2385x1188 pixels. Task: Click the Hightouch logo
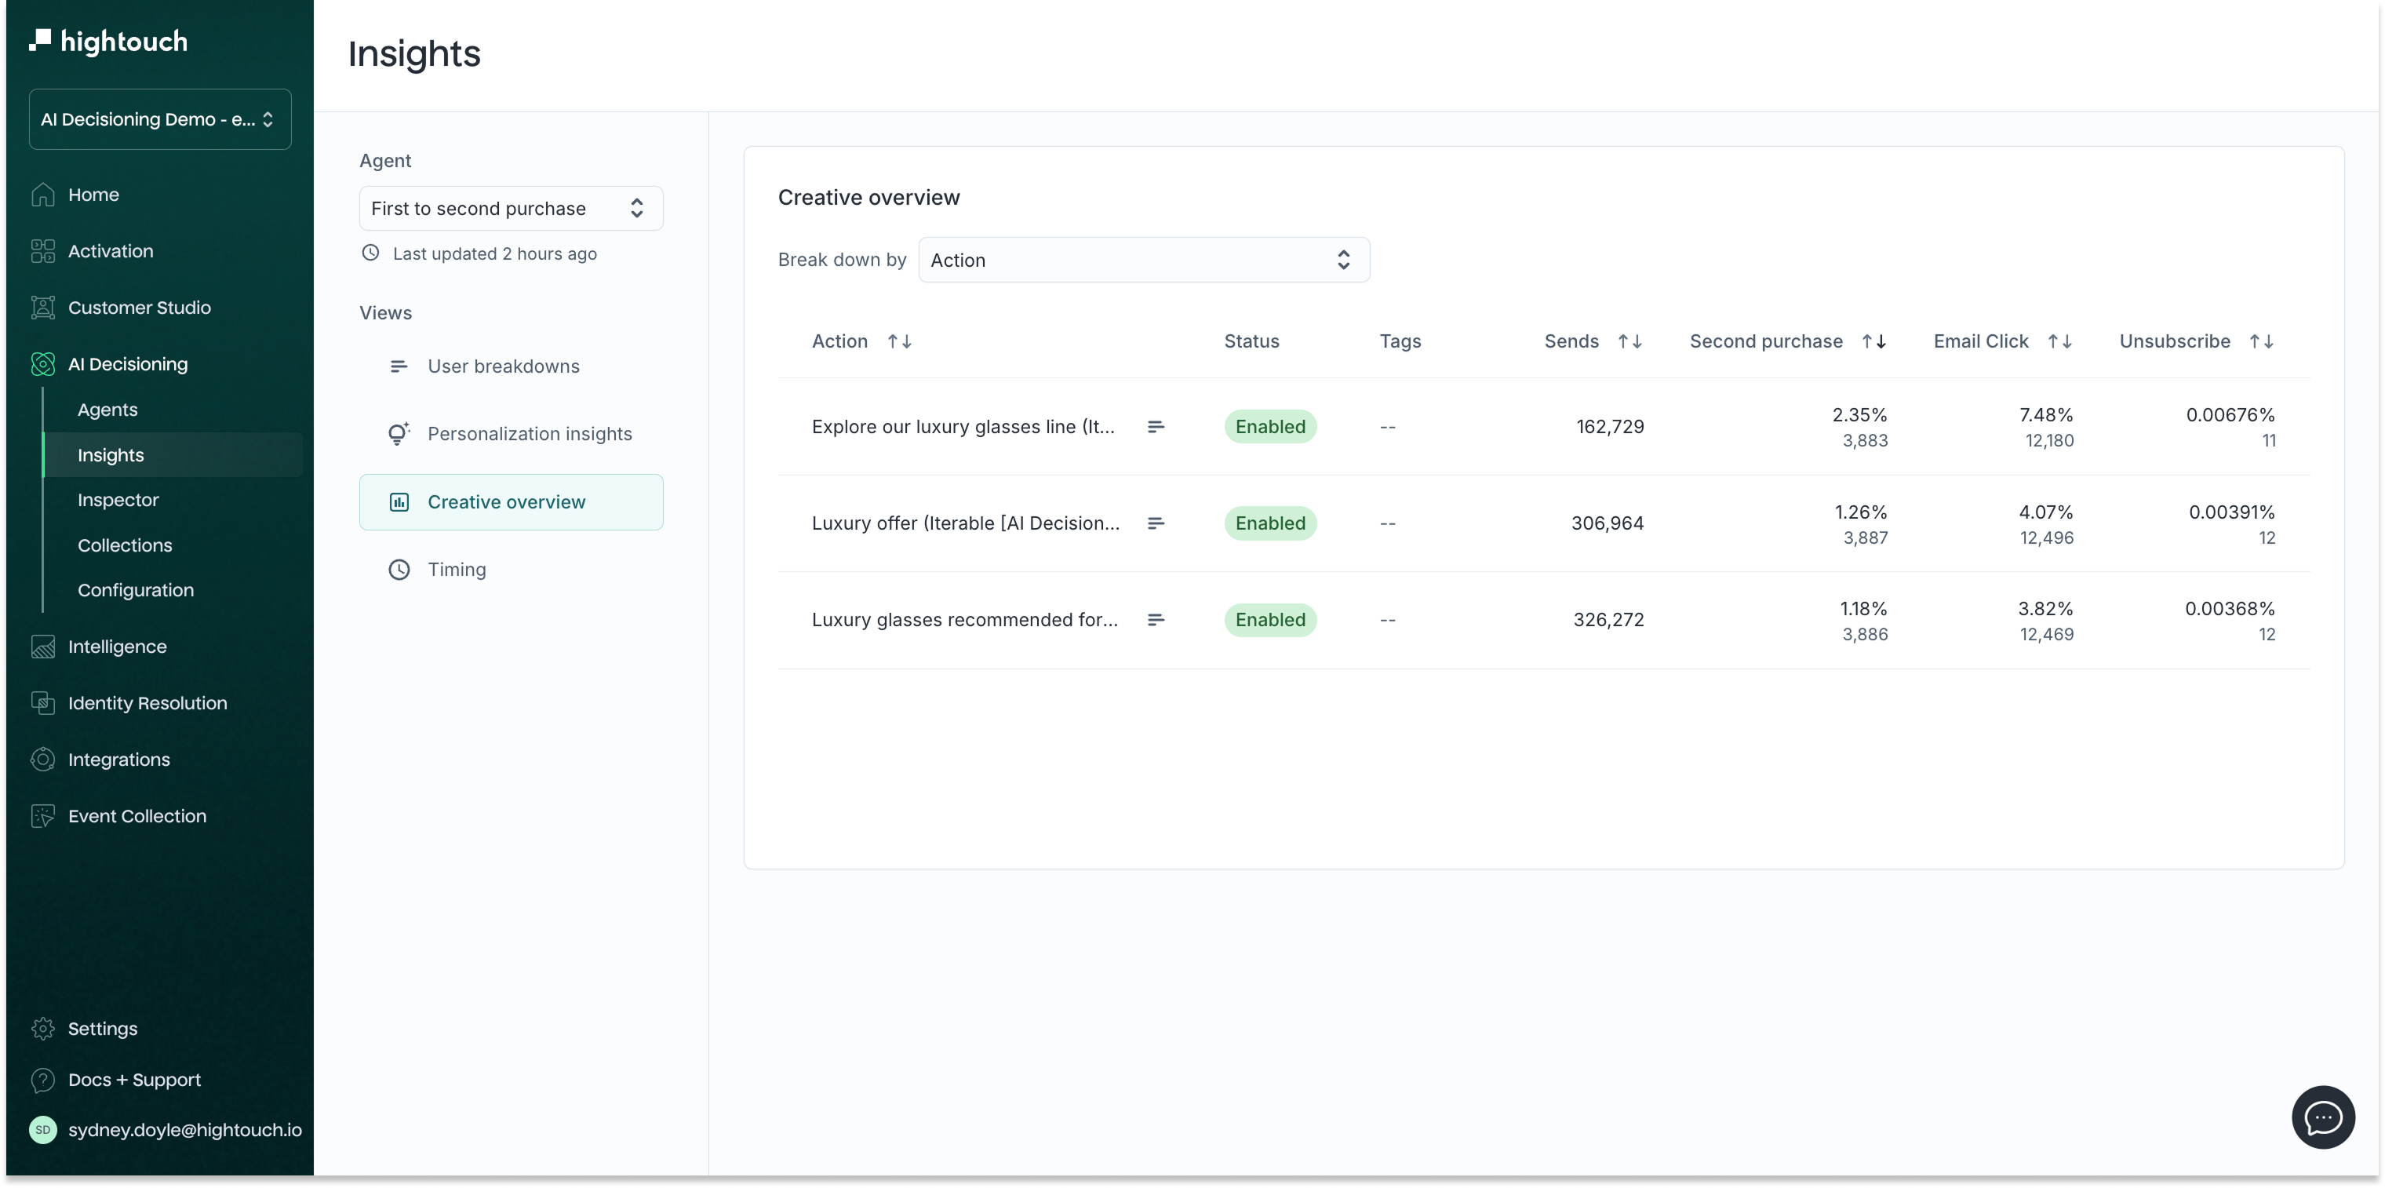(108, 41)
